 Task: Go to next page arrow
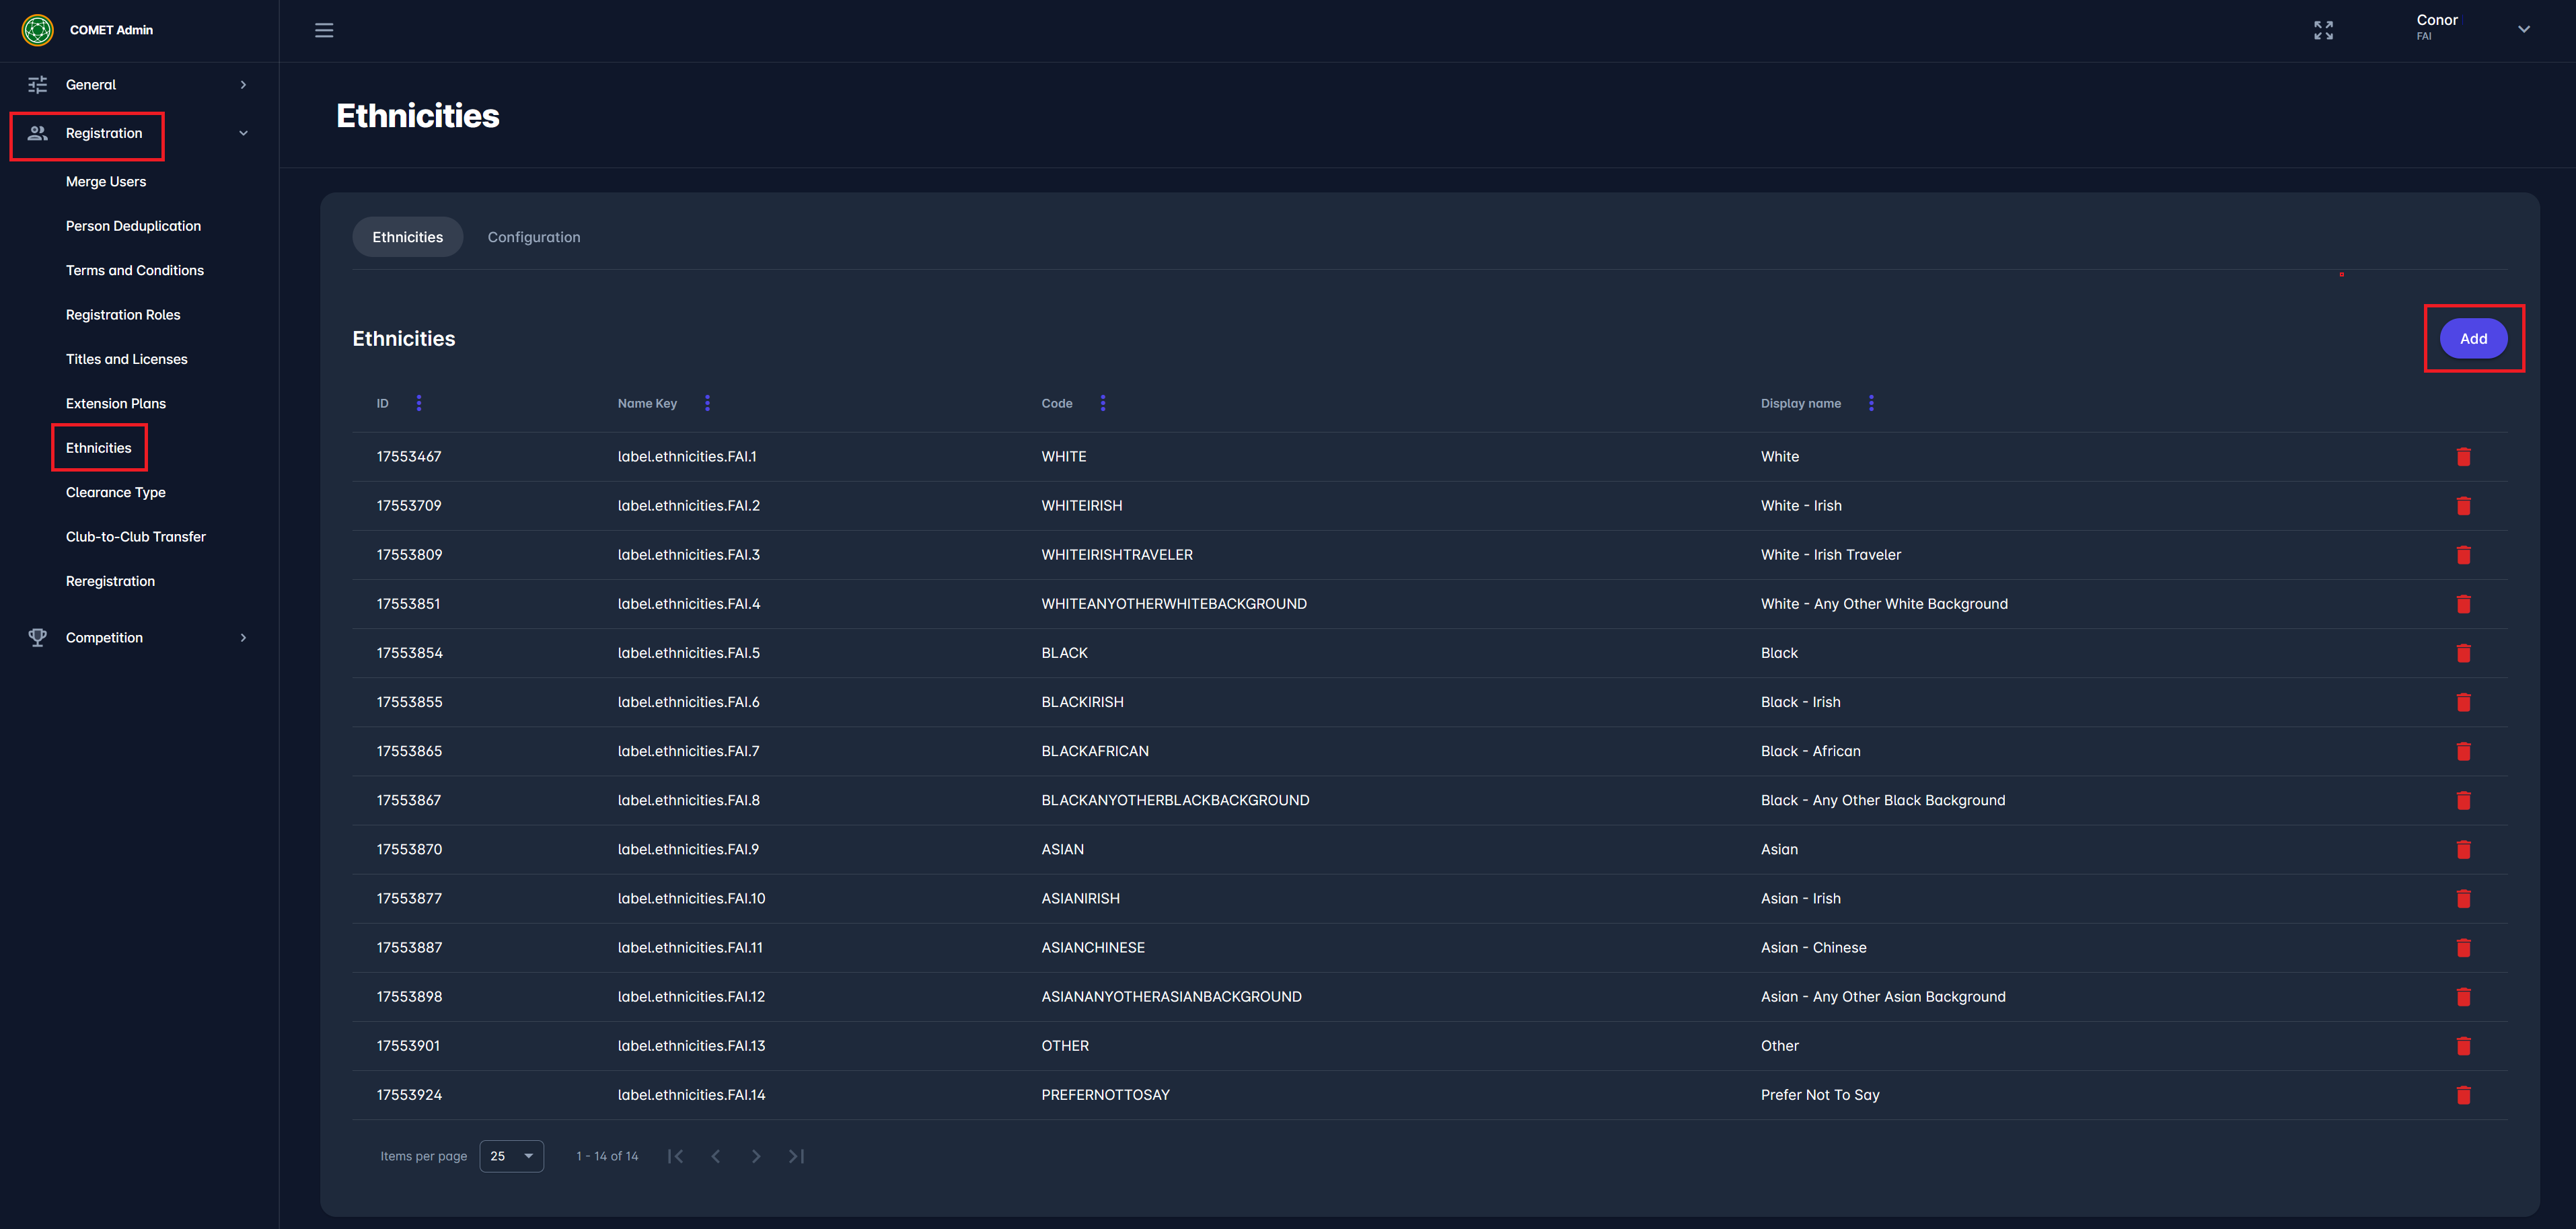pos(756,1156)
